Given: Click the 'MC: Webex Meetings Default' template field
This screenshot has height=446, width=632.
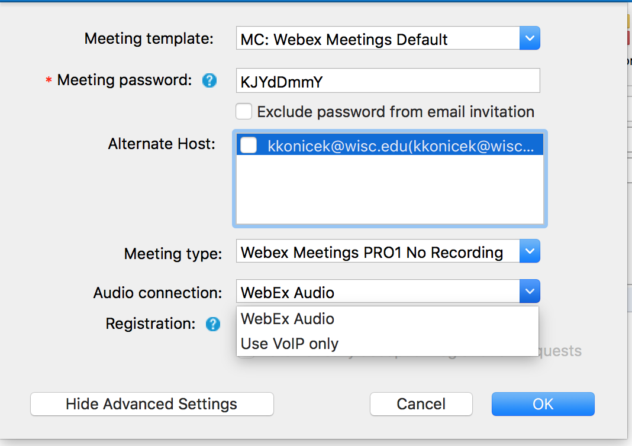Looking at the screenshot, I should click(378, 38).
